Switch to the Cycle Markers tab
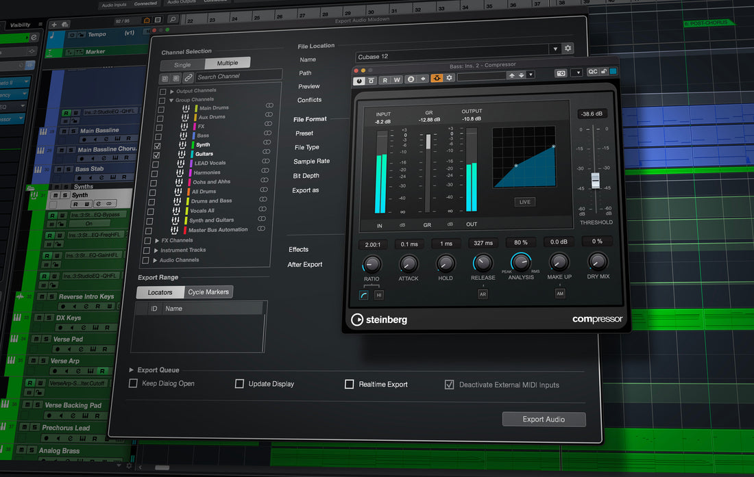Image resolution: width=754 pixels, height=477 pixels. tap(208, 292)
